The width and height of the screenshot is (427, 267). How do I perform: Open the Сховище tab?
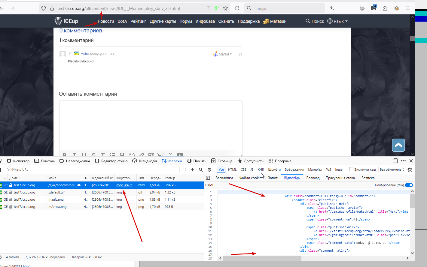(222, 161)
